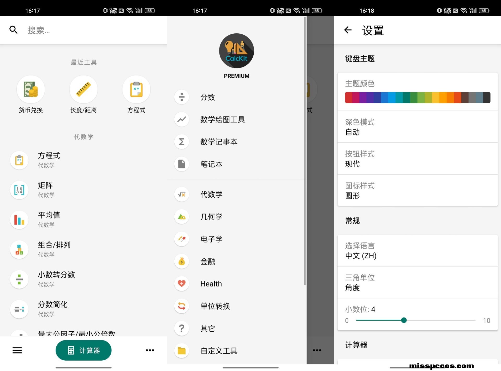The image size is (501, 371).
Task: Open 数学记事本 sigma icon
Action: 182,142
